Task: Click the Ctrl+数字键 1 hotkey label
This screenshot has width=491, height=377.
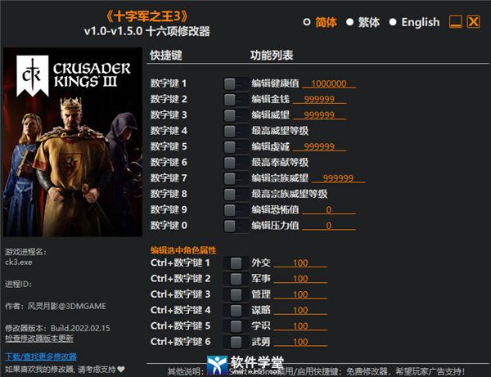Action: click(180, 263)
